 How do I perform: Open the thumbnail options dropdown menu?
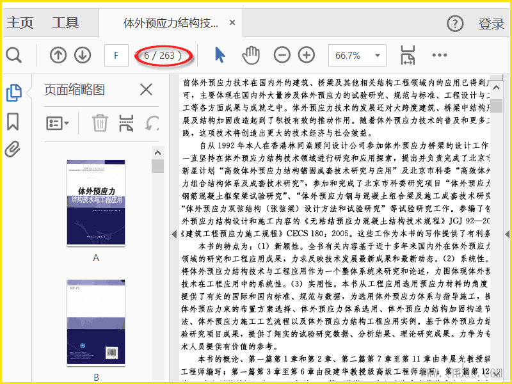click(58, 123)
